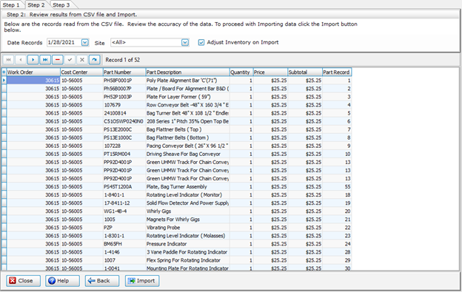Viewport: 462px width, 292px height.
Task: Sort by Part Record column header
Action: click(x=337, y=72)
